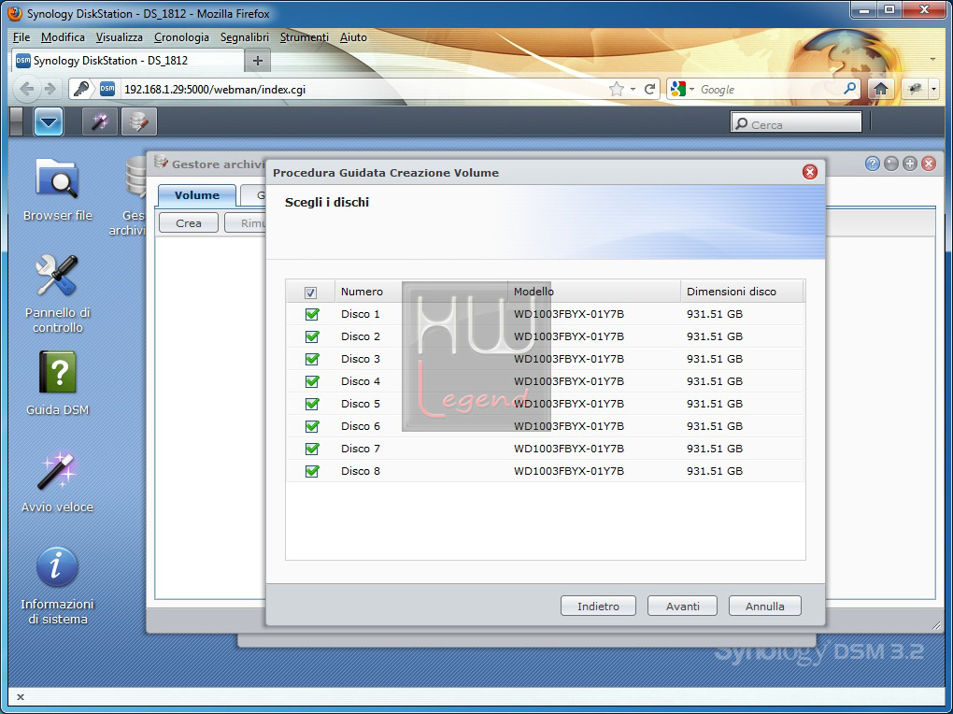Image resolution: width=953 pixels, height=714 pixels.
Task: Open the Aiuto menu
Action: [353, 37]
